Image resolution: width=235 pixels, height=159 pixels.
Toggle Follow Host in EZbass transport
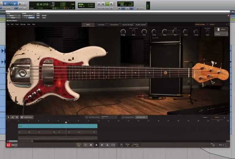coord(79,145)
